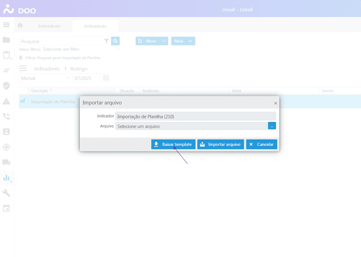Click the Arquivo file selection field
361x257 pixels.
(191, 126)
